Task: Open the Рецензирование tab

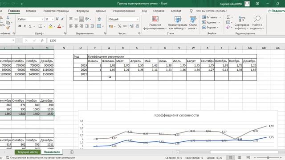Action: point(124,11)
